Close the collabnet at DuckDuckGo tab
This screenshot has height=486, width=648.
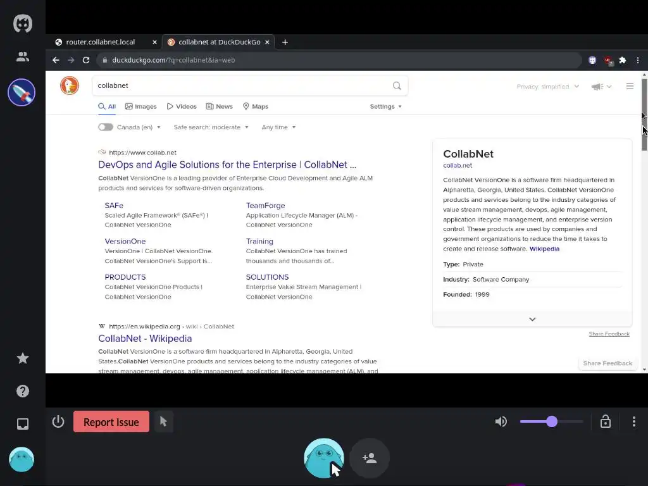267,42
